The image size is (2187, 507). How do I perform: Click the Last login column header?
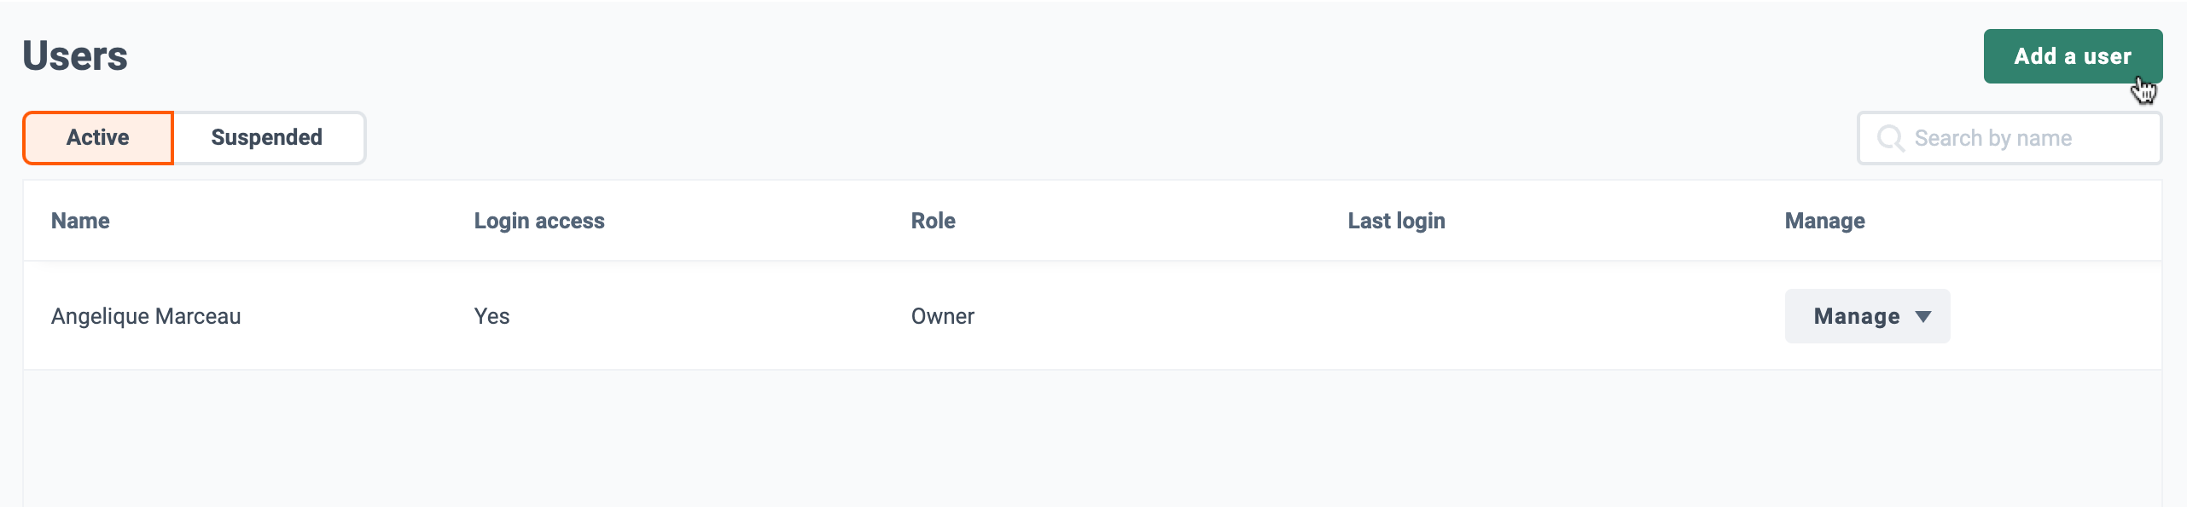pos(1396,221)
